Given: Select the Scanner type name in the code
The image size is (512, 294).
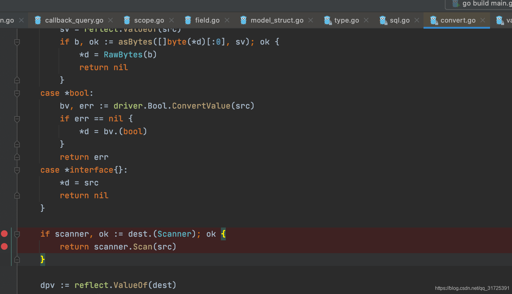Looking at the screenshot, I should [x=174, y=234].
